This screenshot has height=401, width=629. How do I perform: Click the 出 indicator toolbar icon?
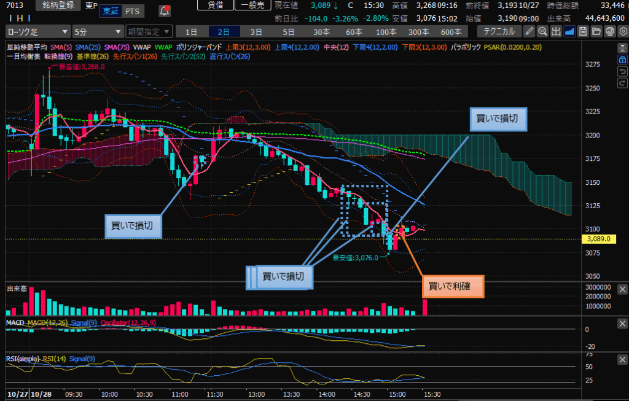coord(556,32)
